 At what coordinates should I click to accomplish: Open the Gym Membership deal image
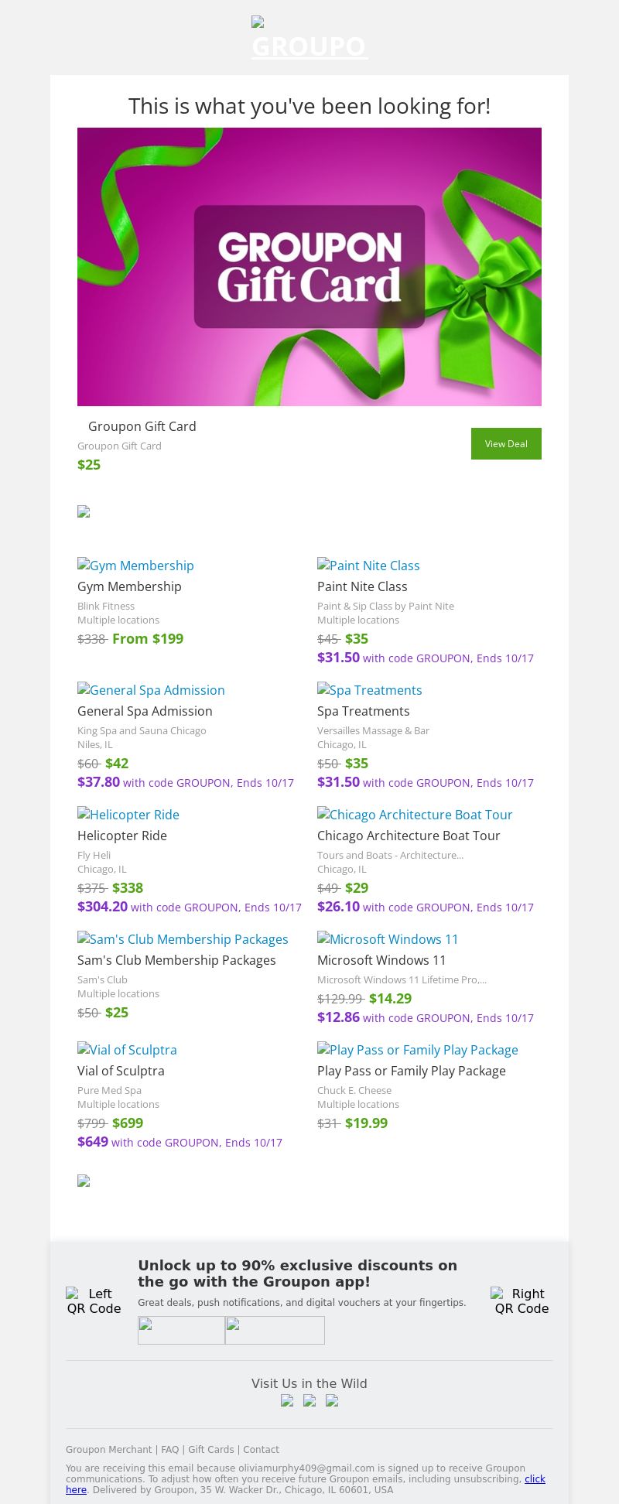click(x=136, y=566)
